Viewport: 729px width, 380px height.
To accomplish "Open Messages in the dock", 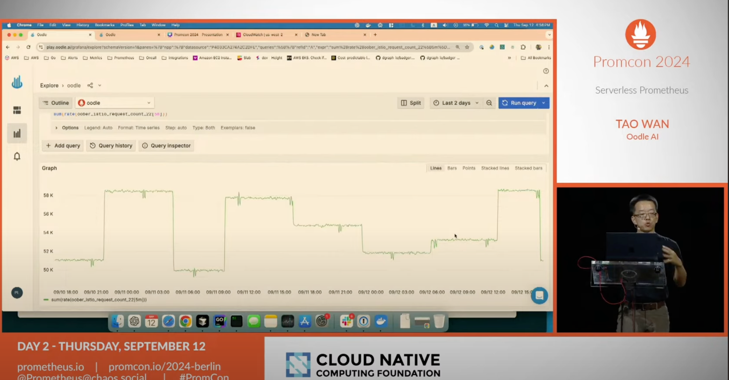I will [x=254, y=321].
